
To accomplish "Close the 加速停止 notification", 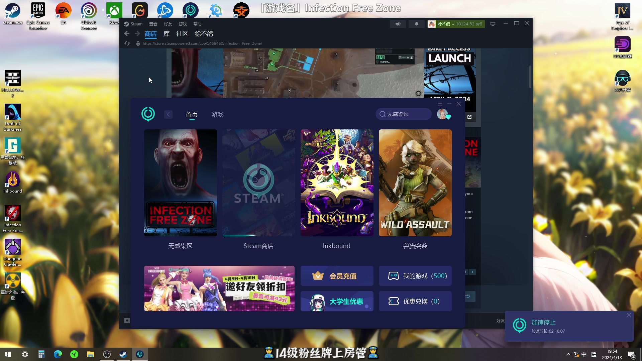I will (x=629, y=315).
